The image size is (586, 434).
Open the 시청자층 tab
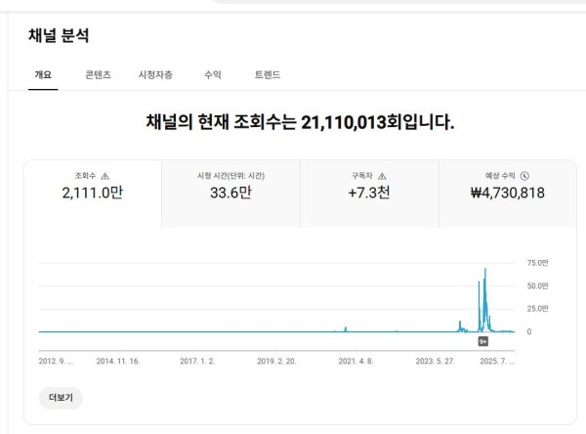(x=155, y=74)
